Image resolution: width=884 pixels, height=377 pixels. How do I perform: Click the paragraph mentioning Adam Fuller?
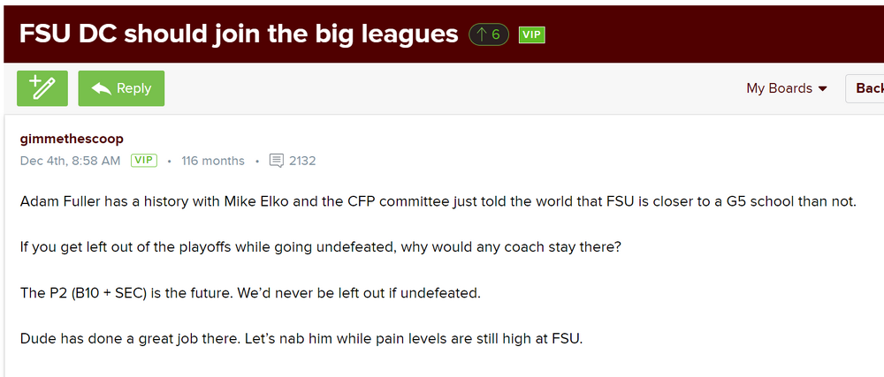pyautogui.click(x=438, y=201)
